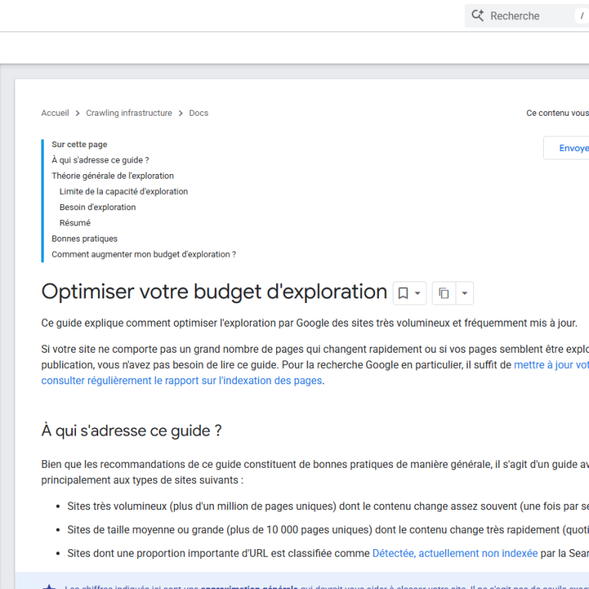Jump to Comment augmenter mon budget d'exploration
589x589 pixels.
click(144, 255)
